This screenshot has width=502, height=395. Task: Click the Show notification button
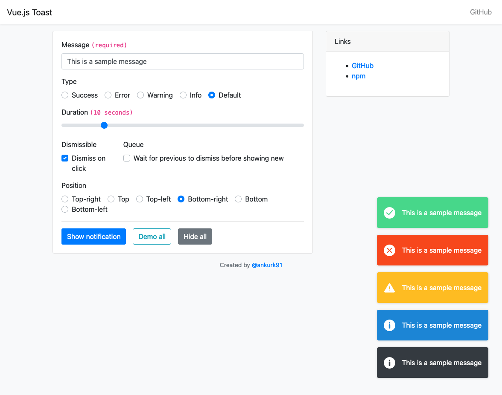click(93, 236)
